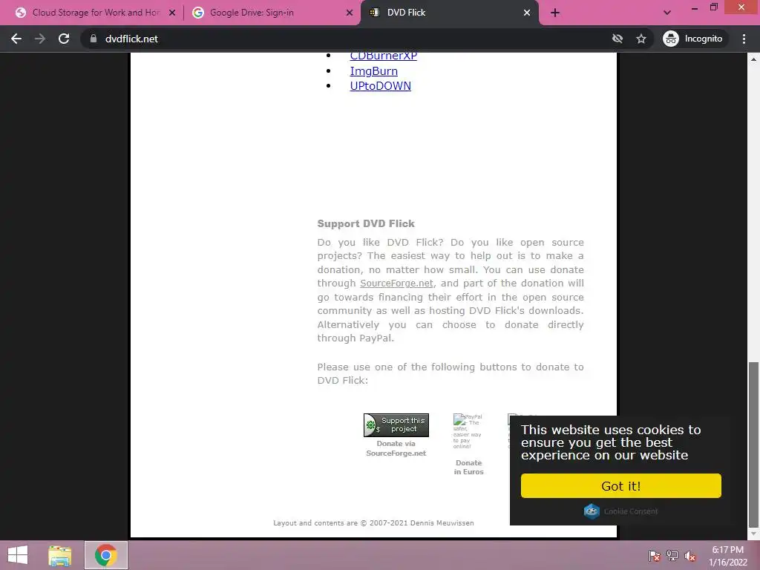Minimize the Chrome window

coord(695,7)
